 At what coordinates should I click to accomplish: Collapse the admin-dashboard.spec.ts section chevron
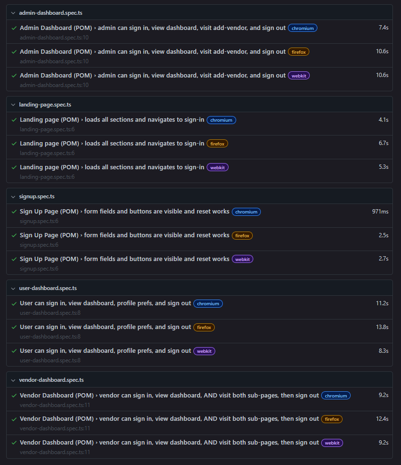pyautogui.click(x=13, y=13)
